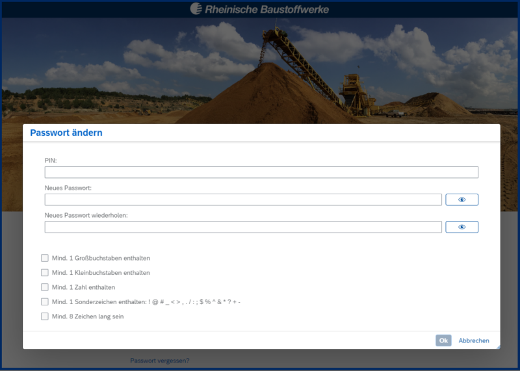Click the Rheinische Baustoffwerke logo icon
The width and height of the screenshot is (520, 371).
(x=196, y=9)
